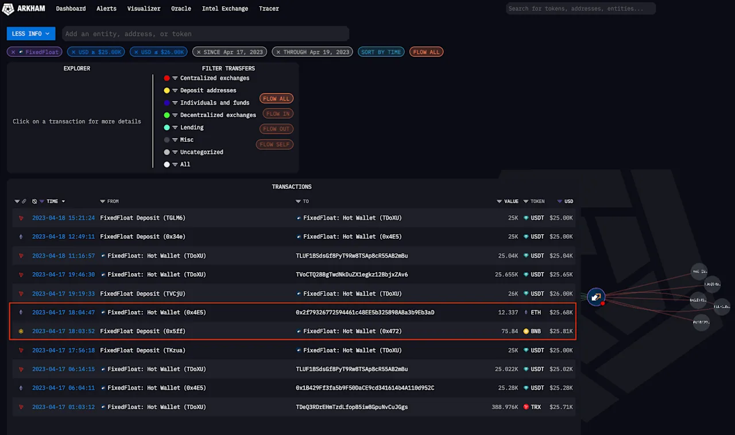Open the Lending filter icon
Image resolution: width=735 pixels, height=435 pixels.
tap(175, 127)
